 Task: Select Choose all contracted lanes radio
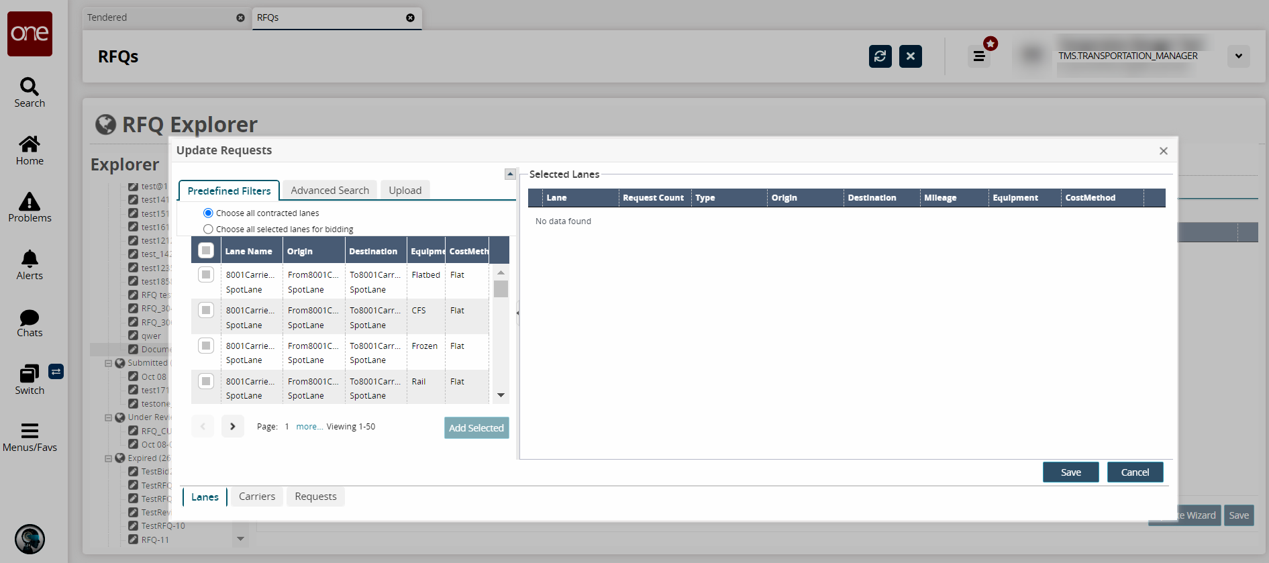click(208, 213)
